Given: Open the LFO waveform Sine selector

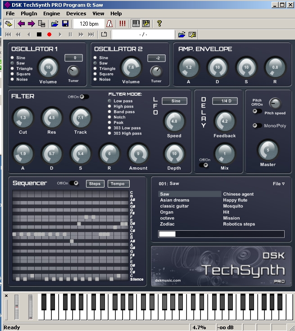Looking at the screenshot, I should point(174,101).
